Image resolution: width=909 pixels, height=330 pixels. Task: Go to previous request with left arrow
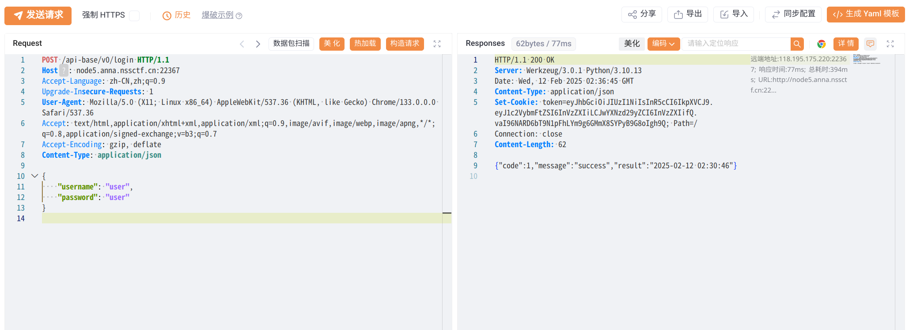(x=242, y=44)
